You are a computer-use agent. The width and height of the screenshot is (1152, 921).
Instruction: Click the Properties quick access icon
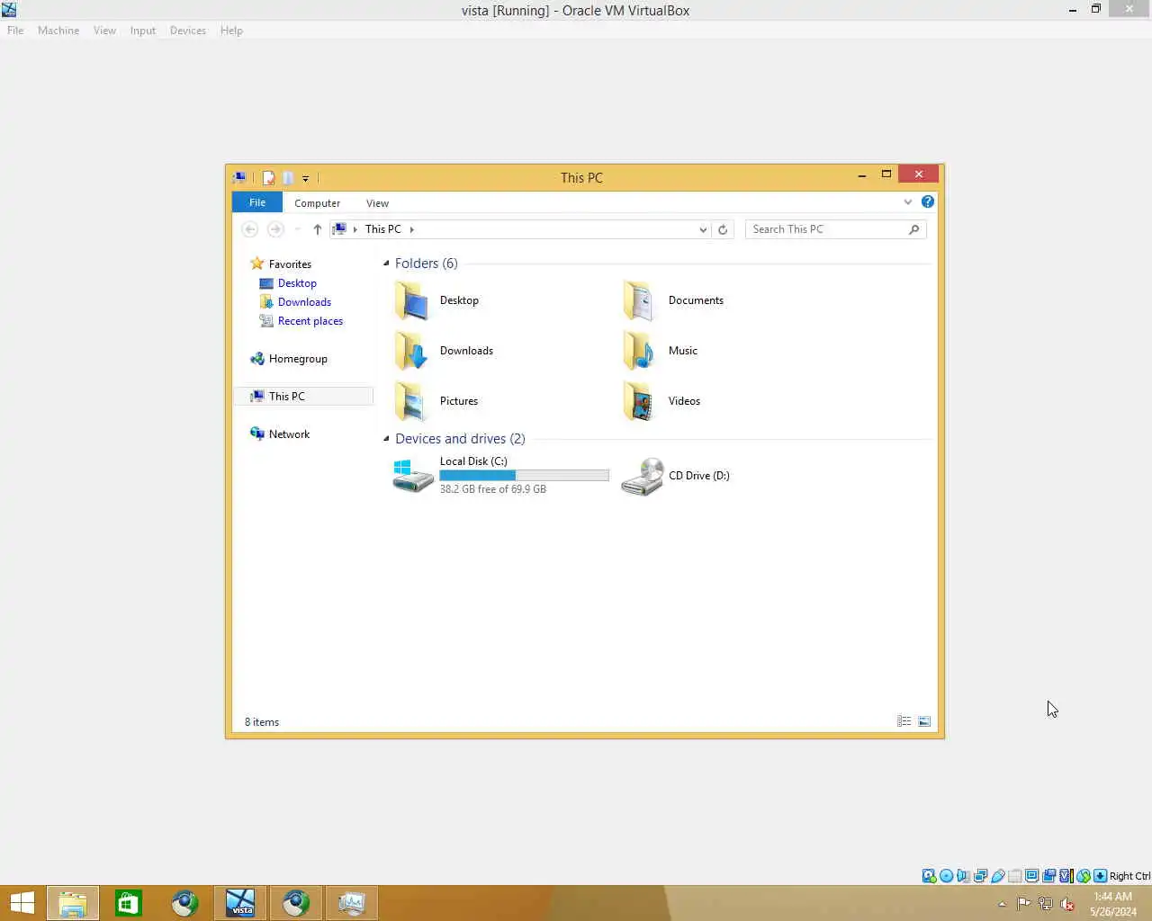click(268, 178)
